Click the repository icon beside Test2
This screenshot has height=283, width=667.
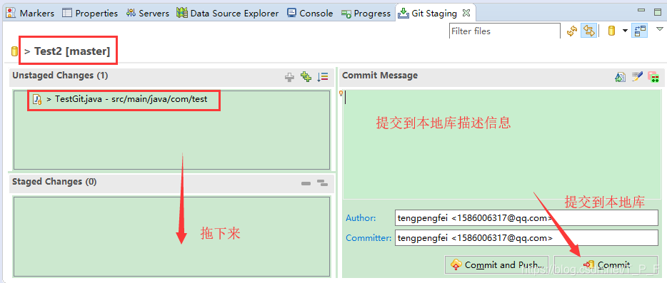tap(14, 52)
